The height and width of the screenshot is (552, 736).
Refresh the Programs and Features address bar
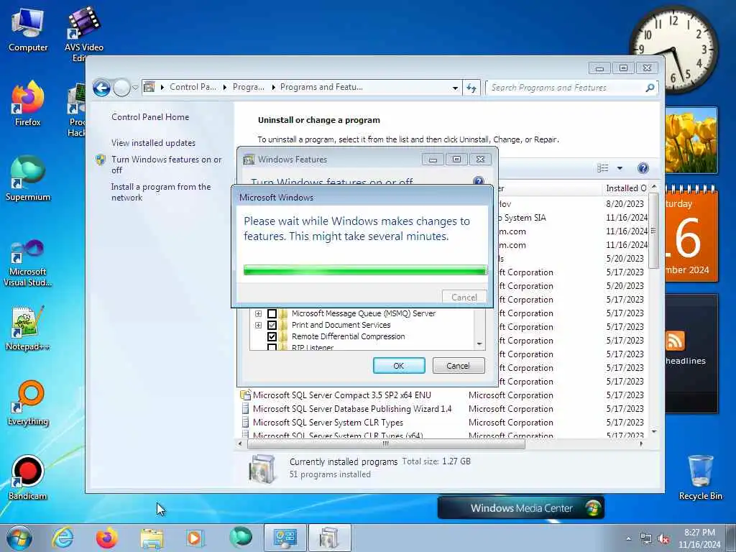pos(471,88)
